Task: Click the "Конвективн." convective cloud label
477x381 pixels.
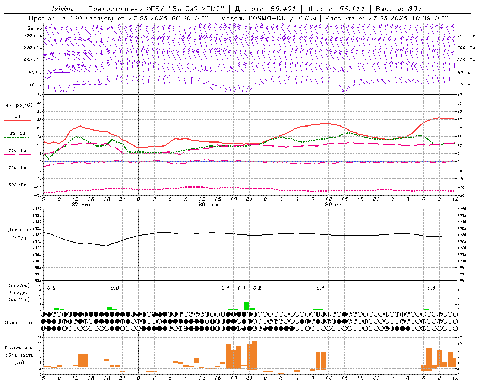Action: point(19,348)
